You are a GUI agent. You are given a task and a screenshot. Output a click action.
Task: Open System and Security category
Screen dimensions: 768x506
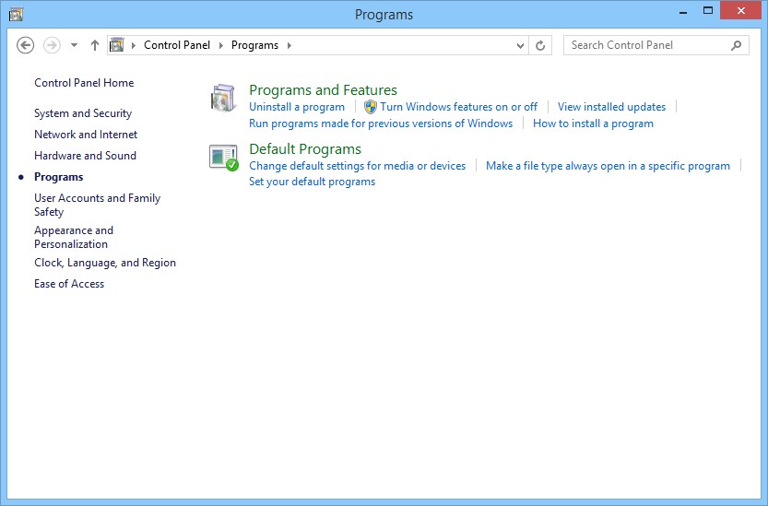tap(83, 113)
